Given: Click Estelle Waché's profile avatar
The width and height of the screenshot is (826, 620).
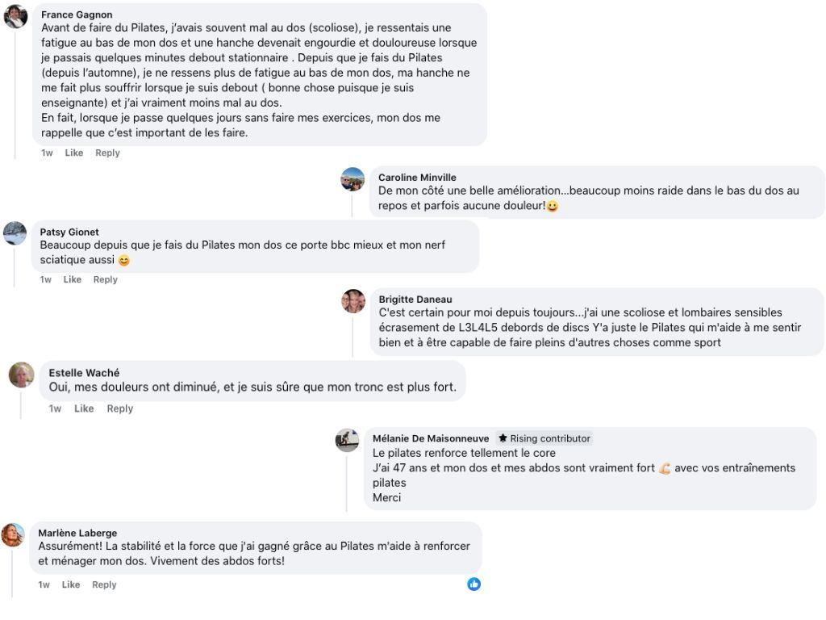Looking at the screenshot, I should point(22,375).
